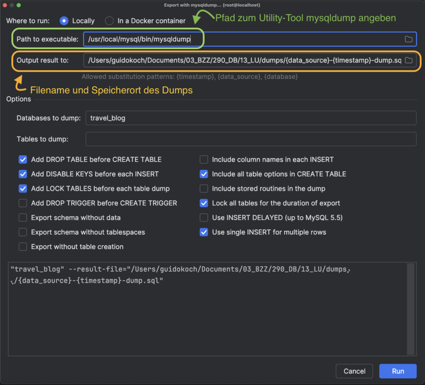
Task: Enable "Export schema without tablespaces"
Action: pyautogui.click(x=23, y=232)
